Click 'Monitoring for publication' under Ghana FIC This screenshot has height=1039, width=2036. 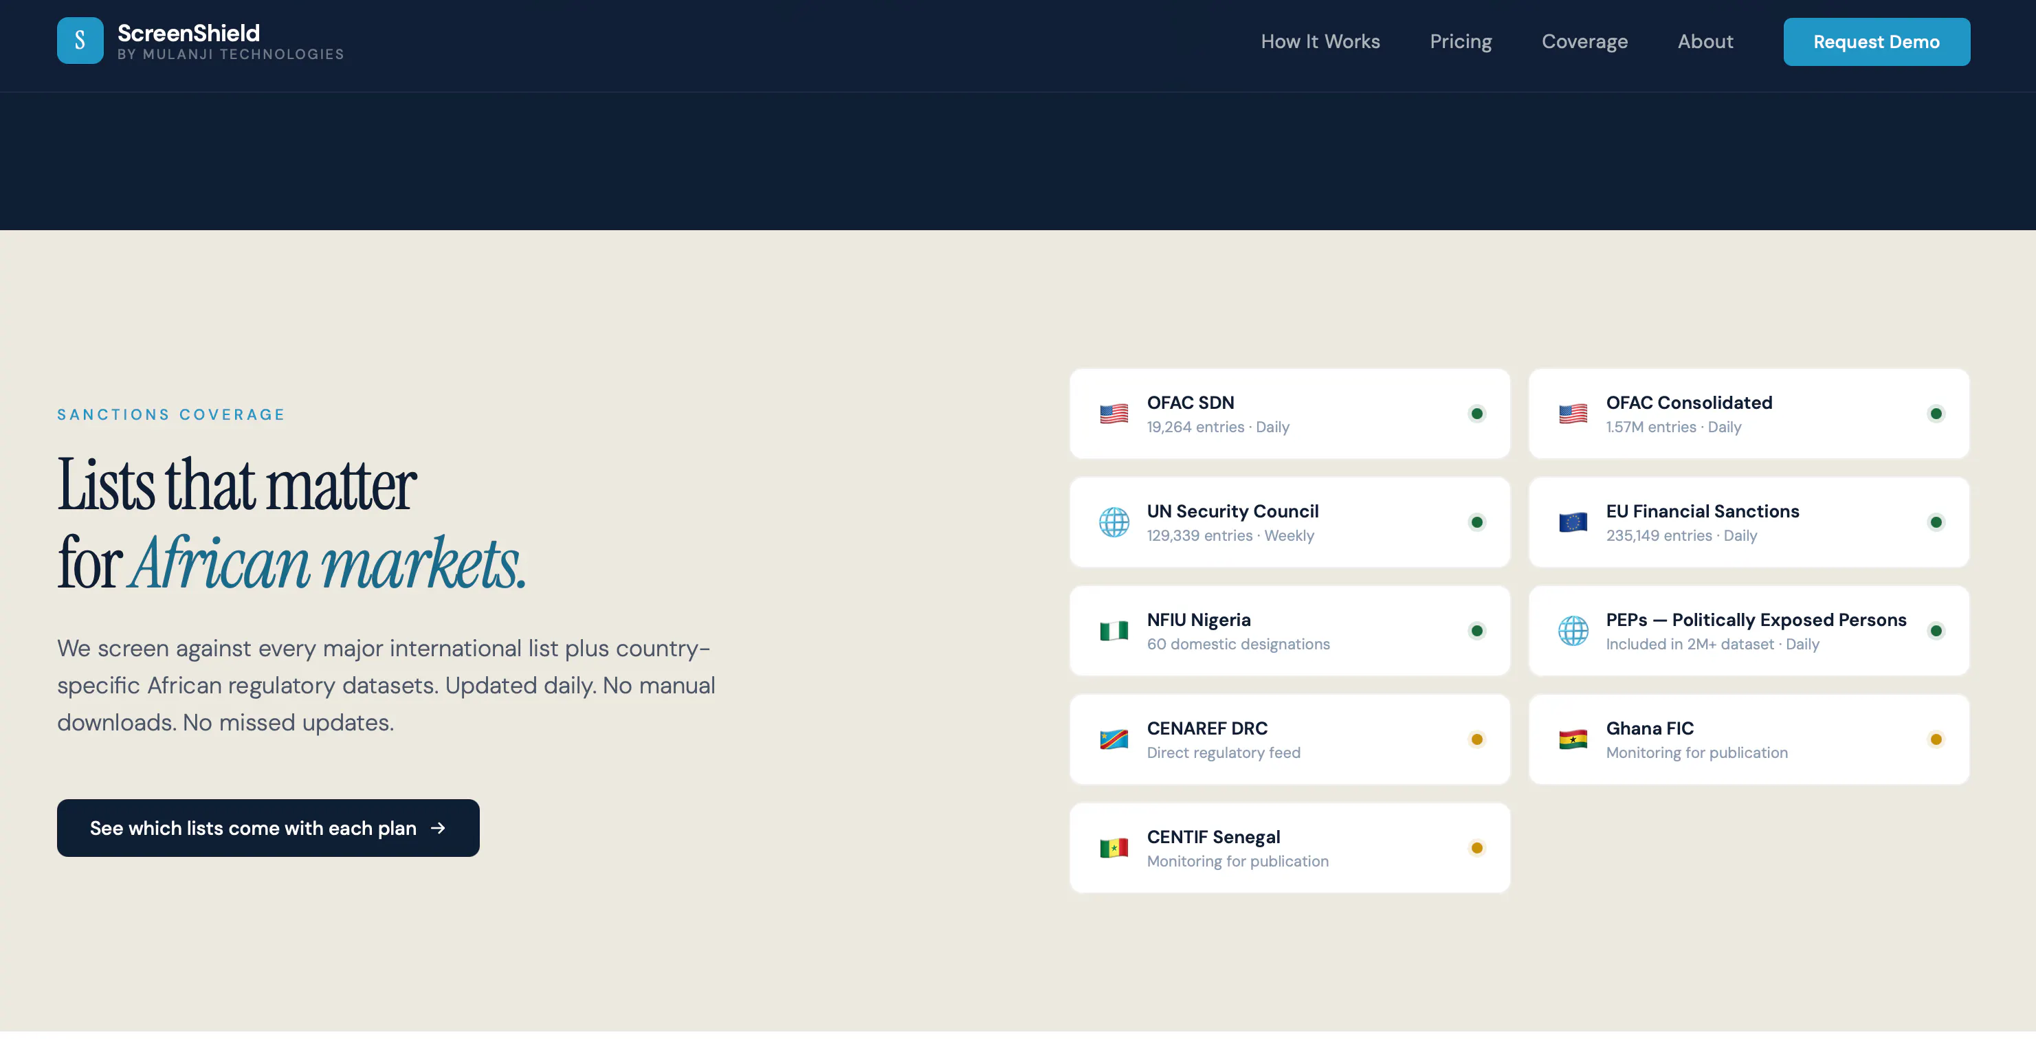pos(1697,753)
